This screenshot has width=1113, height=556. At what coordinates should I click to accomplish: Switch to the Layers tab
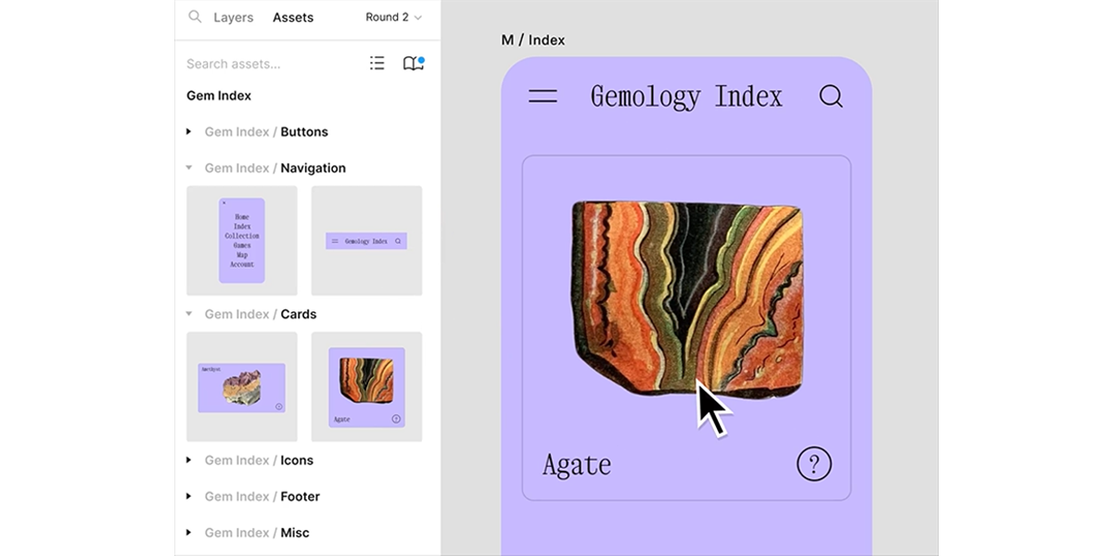[x=234, y=18]
